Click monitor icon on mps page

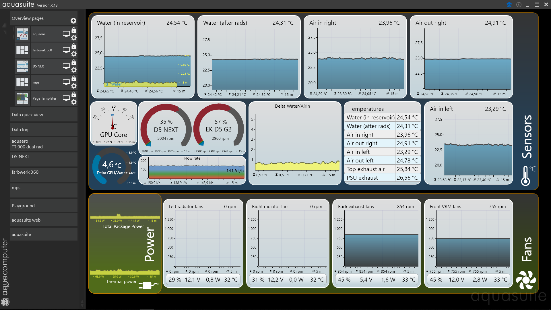[x=66, y=82]
